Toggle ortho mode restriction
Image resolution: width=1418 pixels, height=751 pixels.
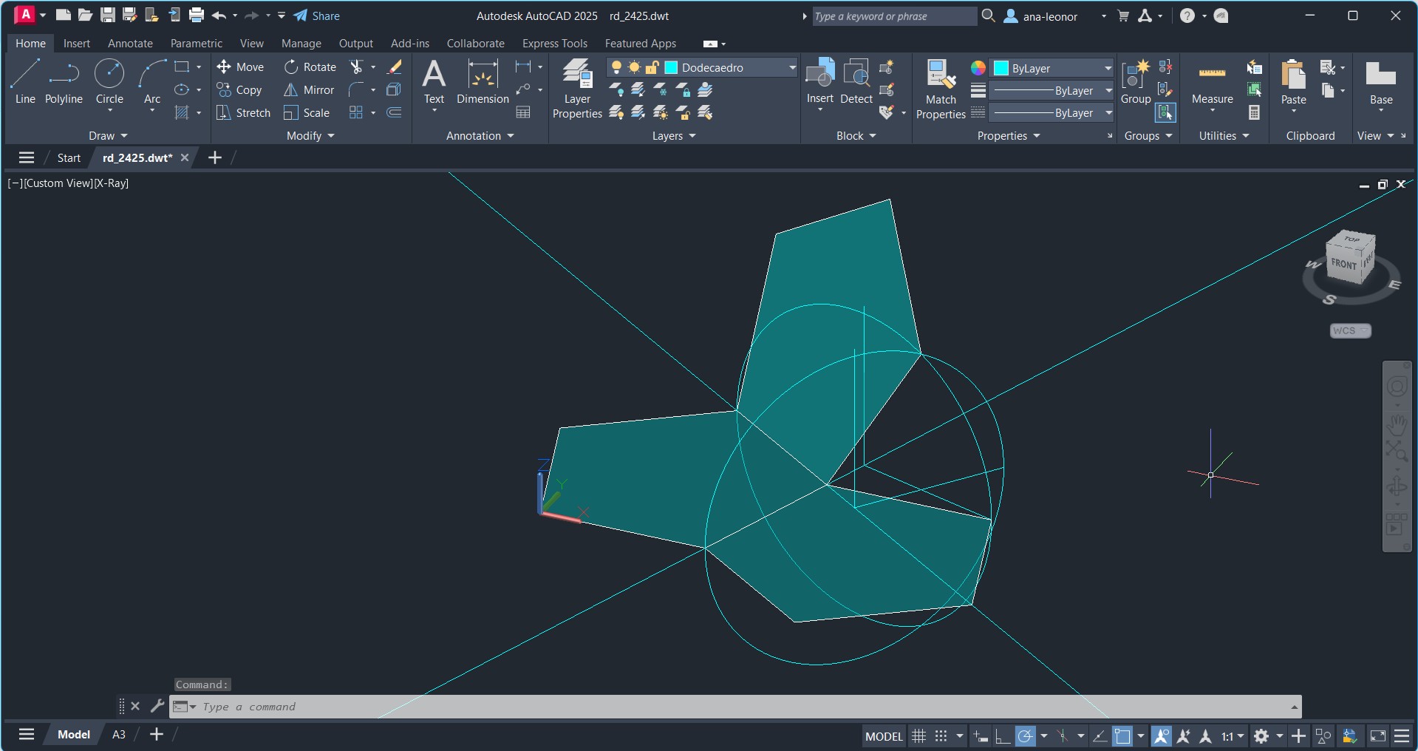pyautogui.click(x=1003, y=736)
